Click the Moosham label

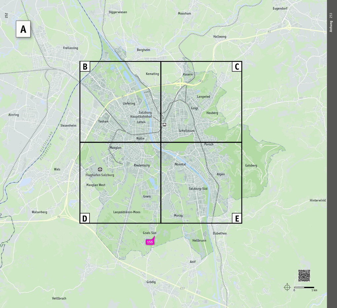(184, 13)
